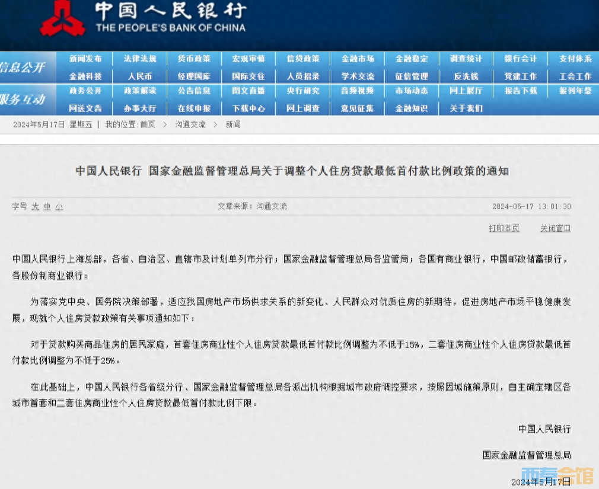This screenshot has width=599, height=489.
Task: Open 调查统计 navigation item
Action: tap(466, 59)
